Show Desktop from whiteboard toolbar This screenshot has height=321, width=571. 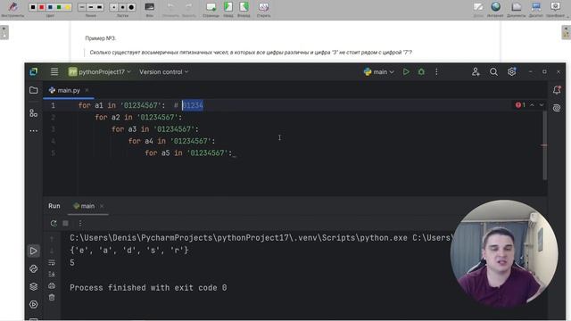pyautogui.click(x=536, y=9)
